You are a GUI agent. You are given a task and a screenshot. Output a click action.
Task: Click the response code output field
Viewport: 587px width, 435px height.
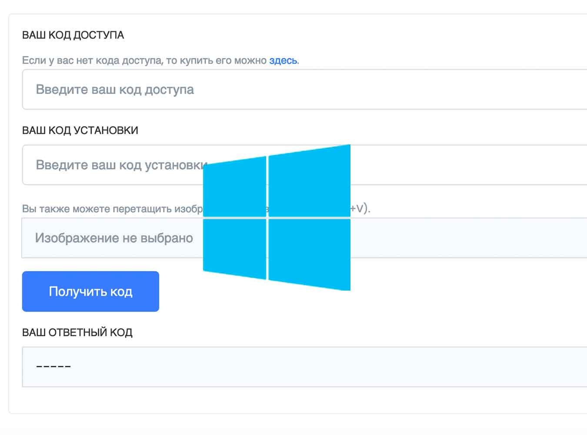coord(304,367)
